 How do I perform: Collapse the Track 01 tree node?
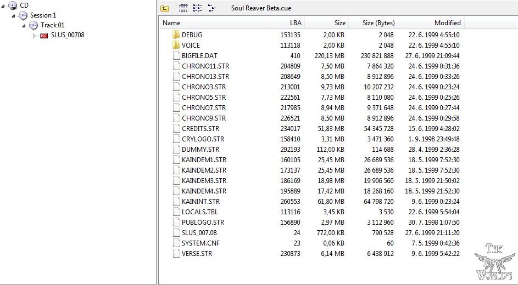click(x=24, y=25)
